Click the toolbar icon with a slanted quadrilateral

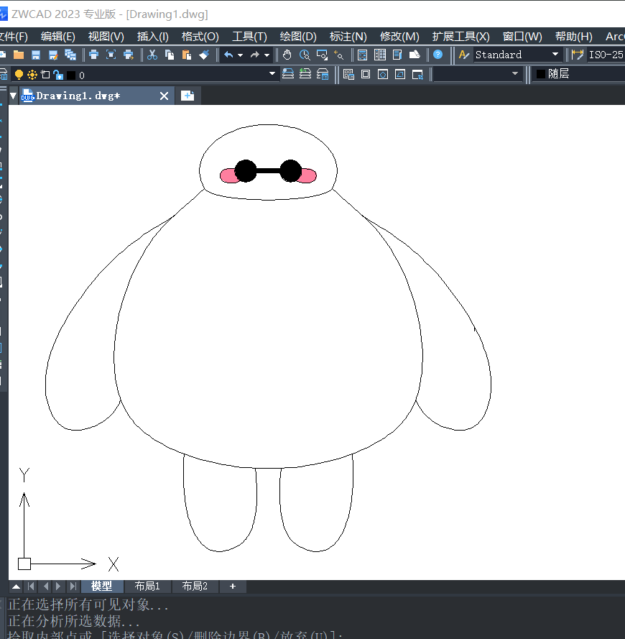(400, 74)
